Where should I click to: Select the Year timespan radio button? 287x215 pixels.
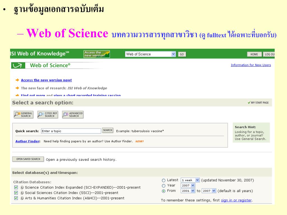[164, 186]
